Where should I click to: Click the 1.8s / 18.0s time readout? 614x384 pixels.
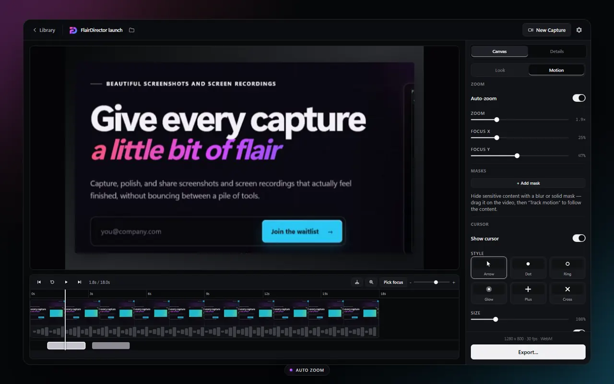tap(99, 282)
